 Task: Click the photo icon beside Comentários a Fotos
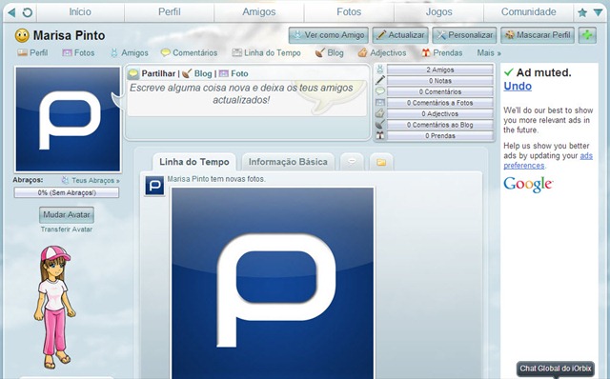click(x=380, y=103)
